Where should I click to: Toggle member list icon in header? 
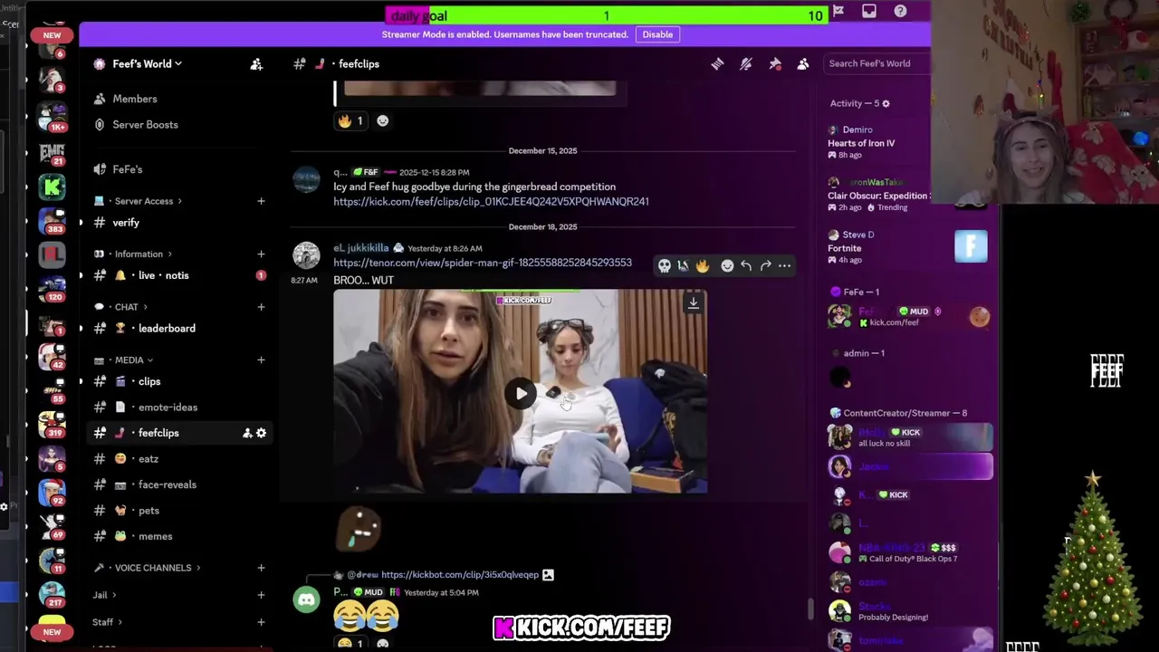803,64
